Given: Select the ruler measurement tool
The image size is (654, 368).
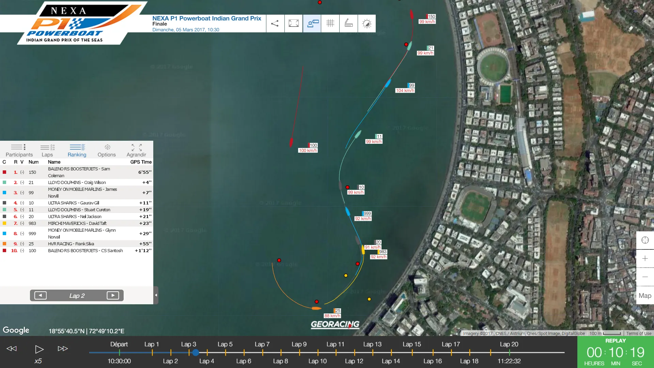Looking at the screenshot, I should coord(348,24).
